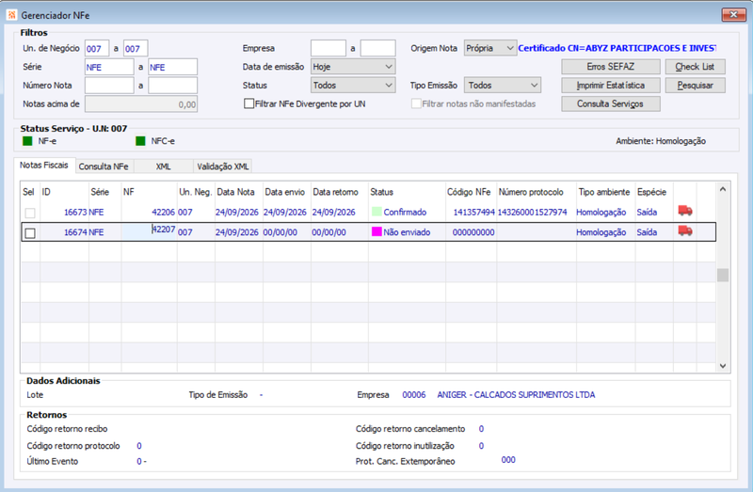
Task: Expand the Tipo Emissão dropdown
Action: pyautogui.click(x=502, y=86)
